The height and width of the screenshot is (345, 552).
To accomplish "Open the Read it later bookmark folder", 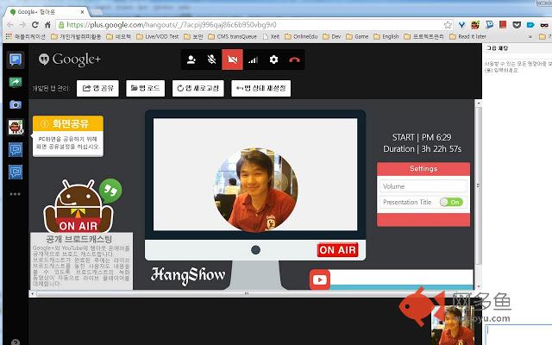I will [467, 36].
